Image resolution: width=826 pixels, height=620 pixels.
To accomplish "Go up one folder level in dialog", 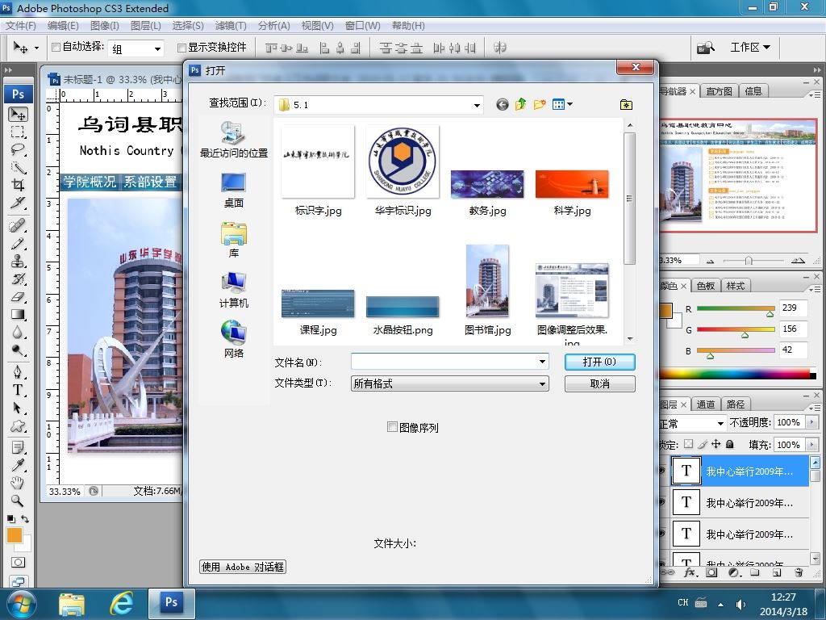I will [520, 104].
